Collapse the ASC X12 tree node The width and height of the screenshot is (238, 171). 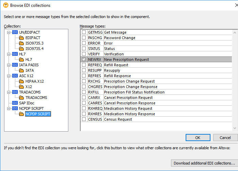[x=8, y=76]
